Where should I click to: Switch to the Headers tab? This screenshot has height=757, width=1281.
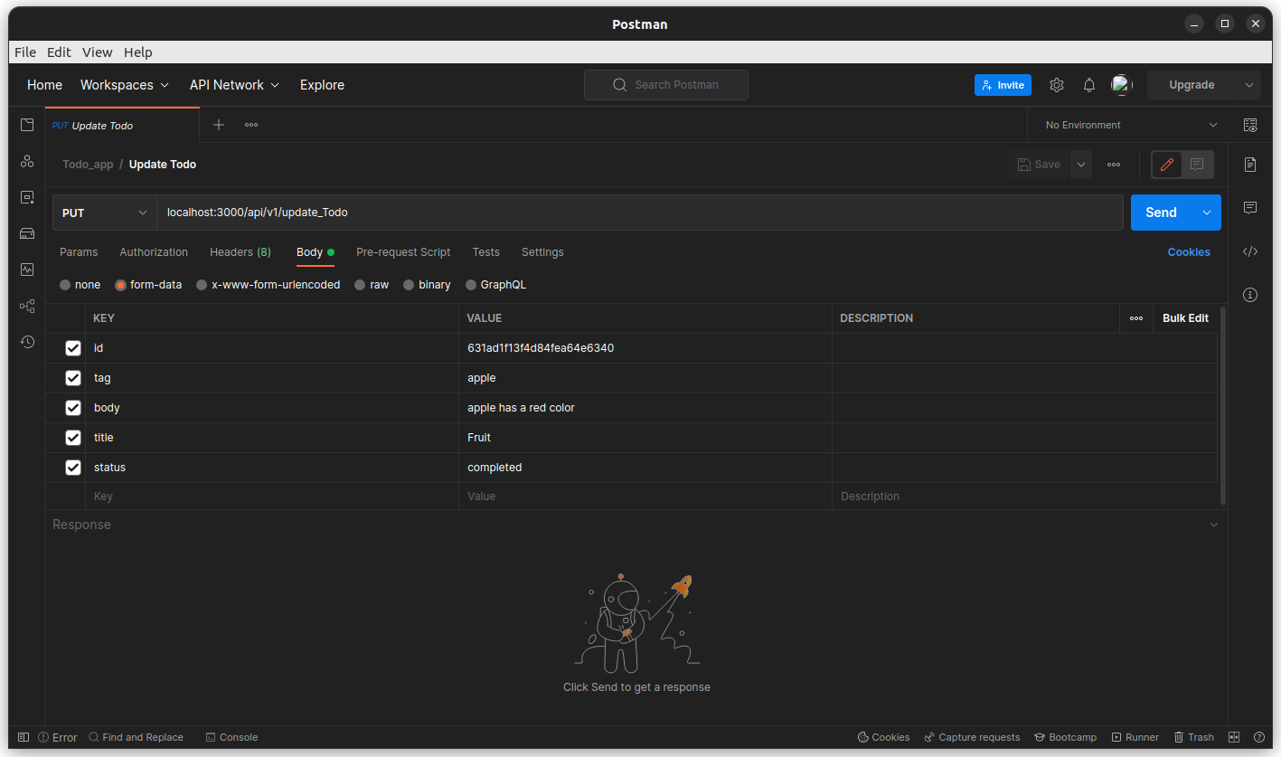pyautogui.click(x=240, y=252)
